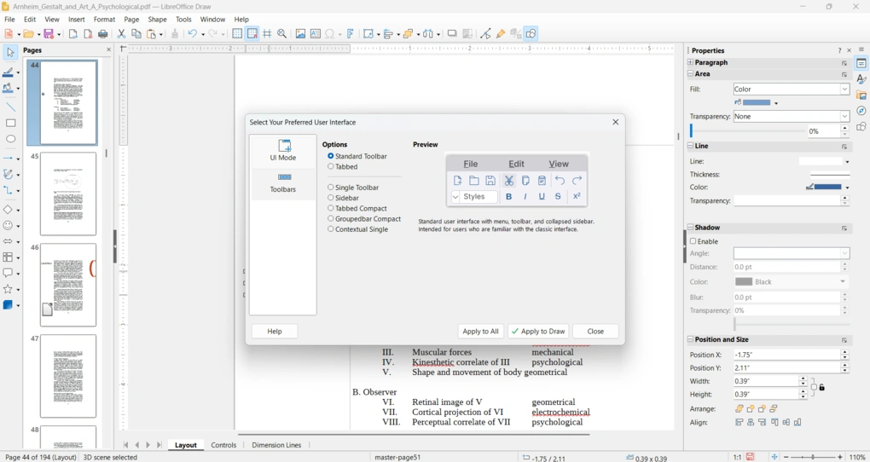870x462 pixels.
Task: Click the Print icon in toolbar
Action: point(102,34)
